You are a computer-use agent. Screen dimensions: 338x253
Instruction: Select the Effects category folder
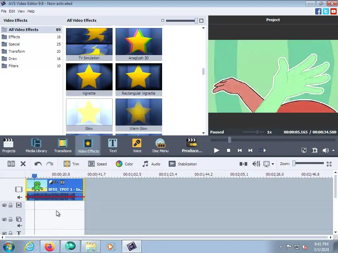tap(31, 37)
